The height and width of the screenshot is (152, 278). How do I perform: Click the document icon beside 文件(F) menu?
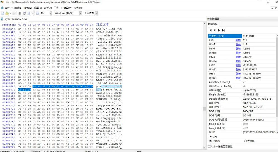pyautogui.click(x=2, y=8)
